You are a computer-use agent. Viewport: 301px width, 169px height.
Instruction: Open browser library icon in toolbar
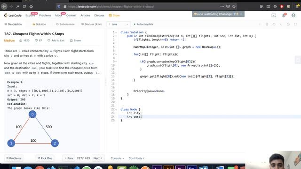tap(261, 7)
